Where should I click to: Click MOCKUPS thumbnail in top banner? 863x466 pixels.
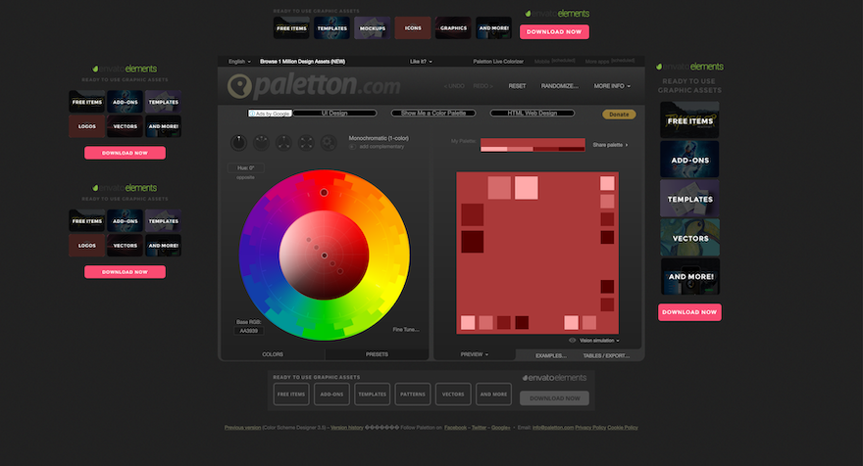[x=373, y=28]
